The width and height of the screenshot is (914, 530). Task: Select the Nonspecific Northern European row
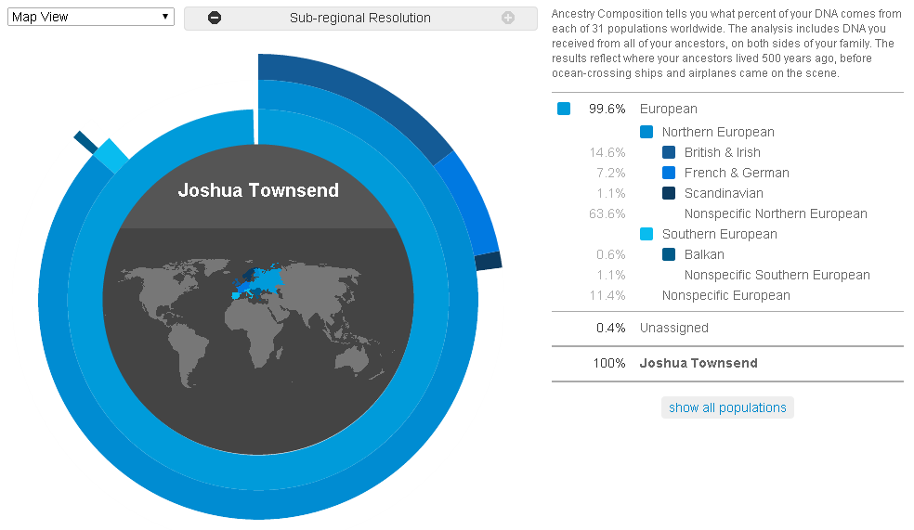(x=727, y=213)
